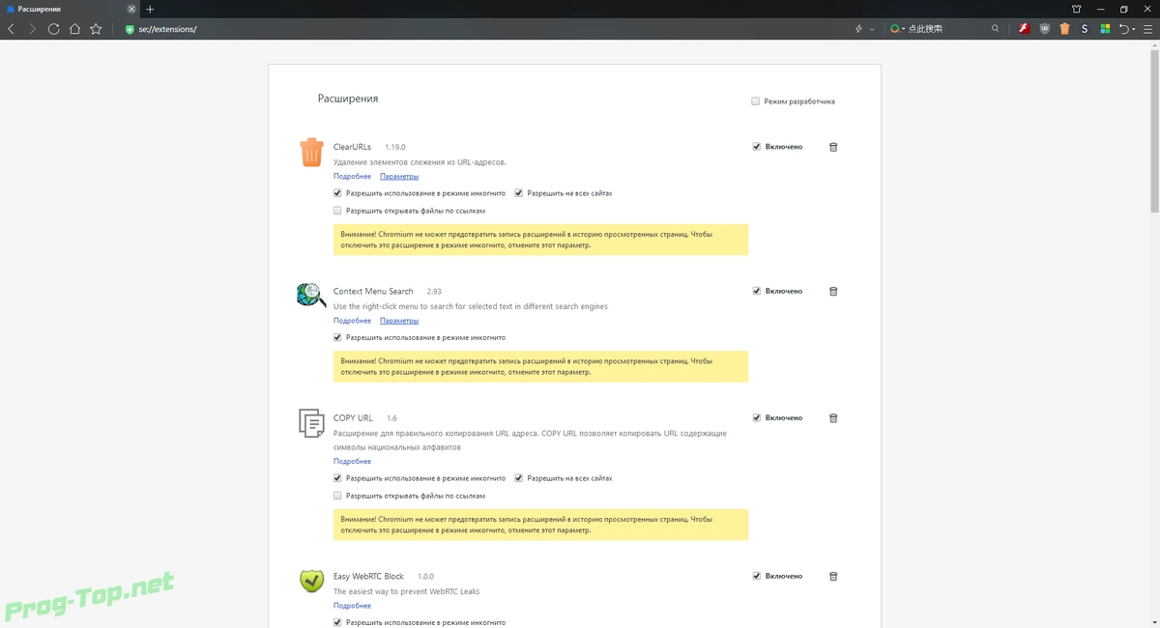Disable Context Menu Search Включено checkbox

tap(757, 291)
